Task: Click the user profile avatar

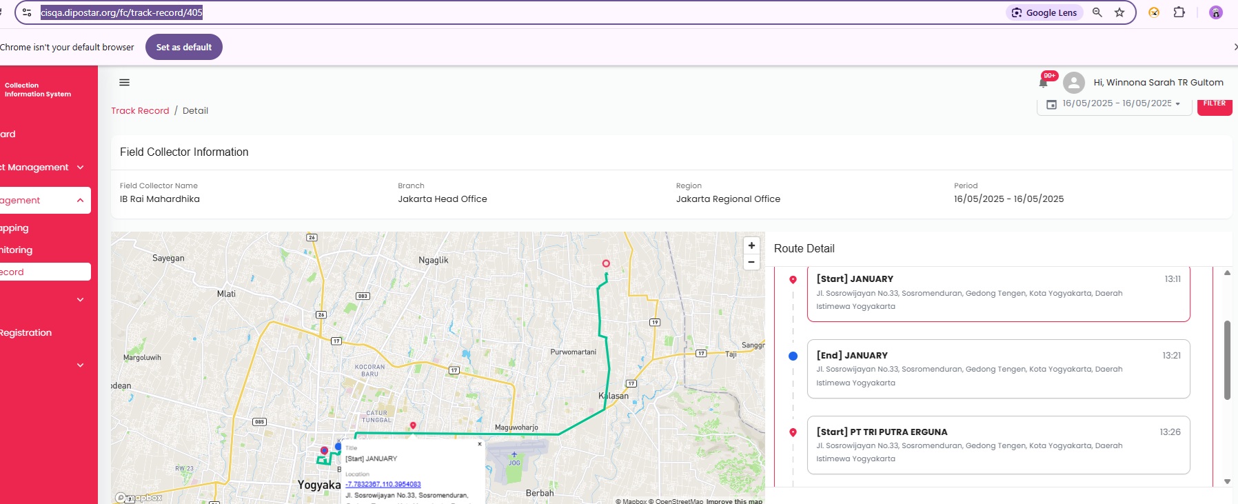Action: (x=1073, y=83)
